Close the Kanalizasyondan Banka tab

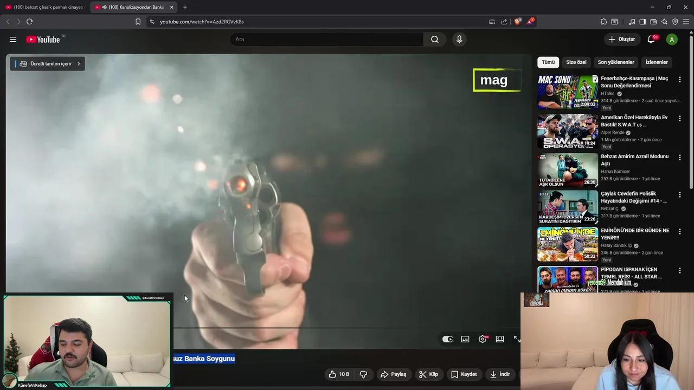click(x=172, y=7)
